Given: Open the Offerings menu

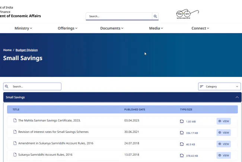Looking at the screenshot, I should (x=68, y=28).
